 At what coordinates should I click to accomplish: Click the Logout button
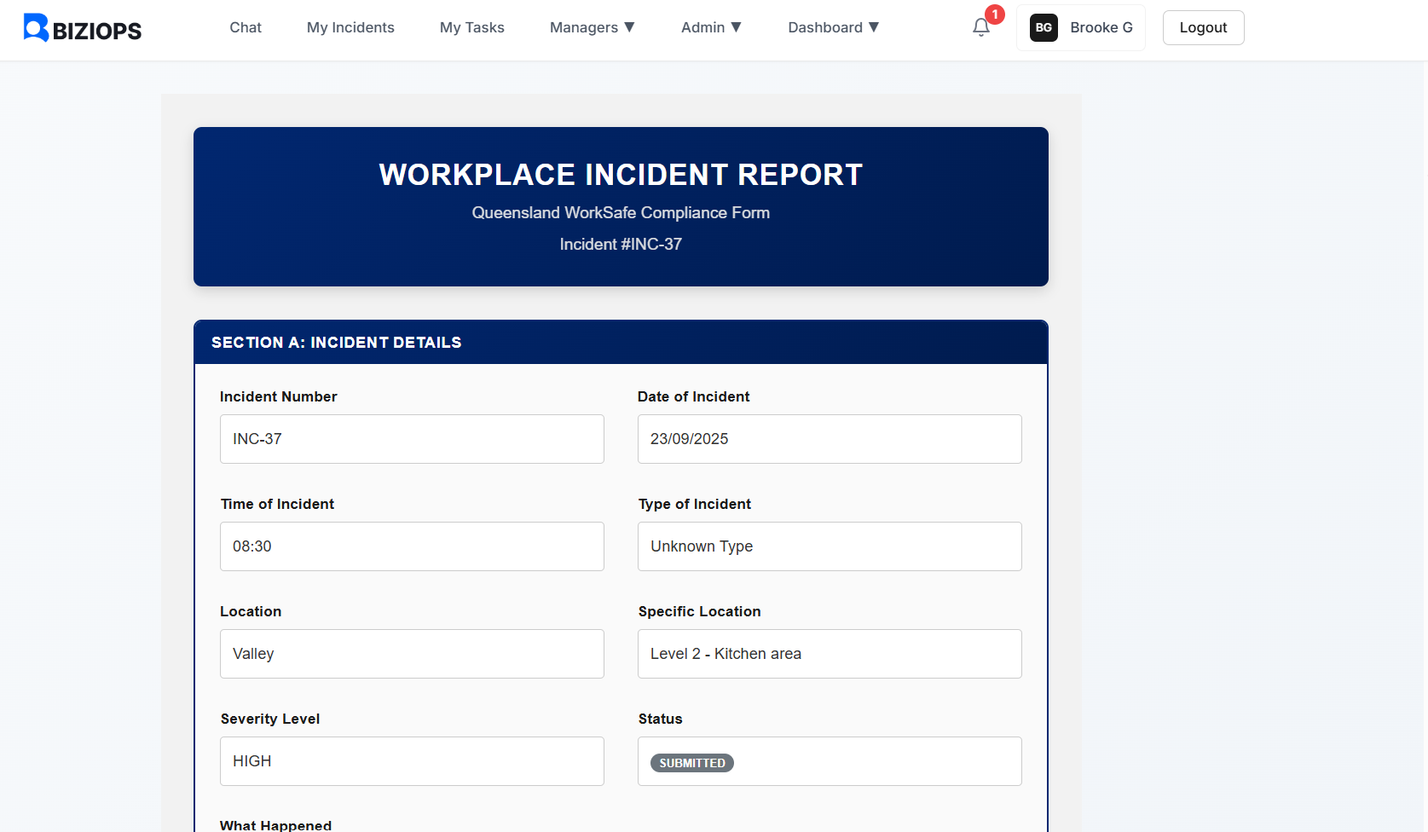(x=1203, y=27)
